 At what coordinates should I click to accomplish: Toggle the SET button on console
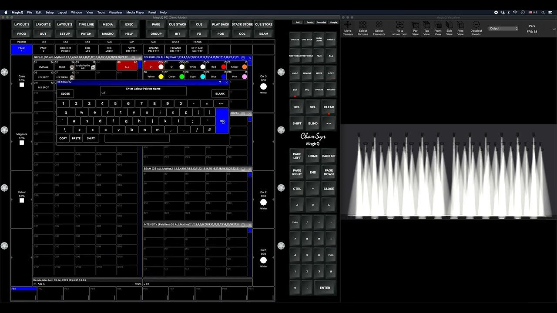click(x=295, y=90)
